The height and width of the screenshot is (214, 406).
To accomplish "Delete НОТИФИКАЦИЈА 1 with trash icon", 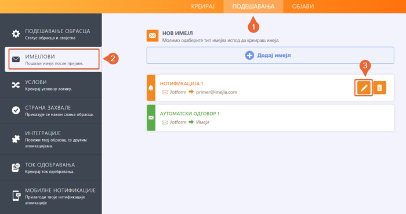I will point(379,88).
